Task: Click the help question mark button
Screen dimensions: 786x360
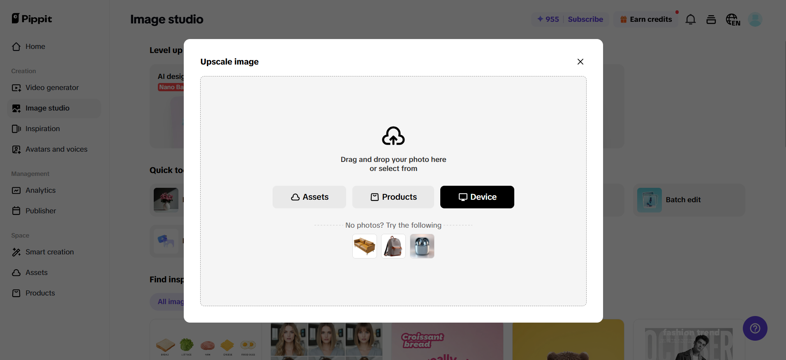Action: point(755,328)
